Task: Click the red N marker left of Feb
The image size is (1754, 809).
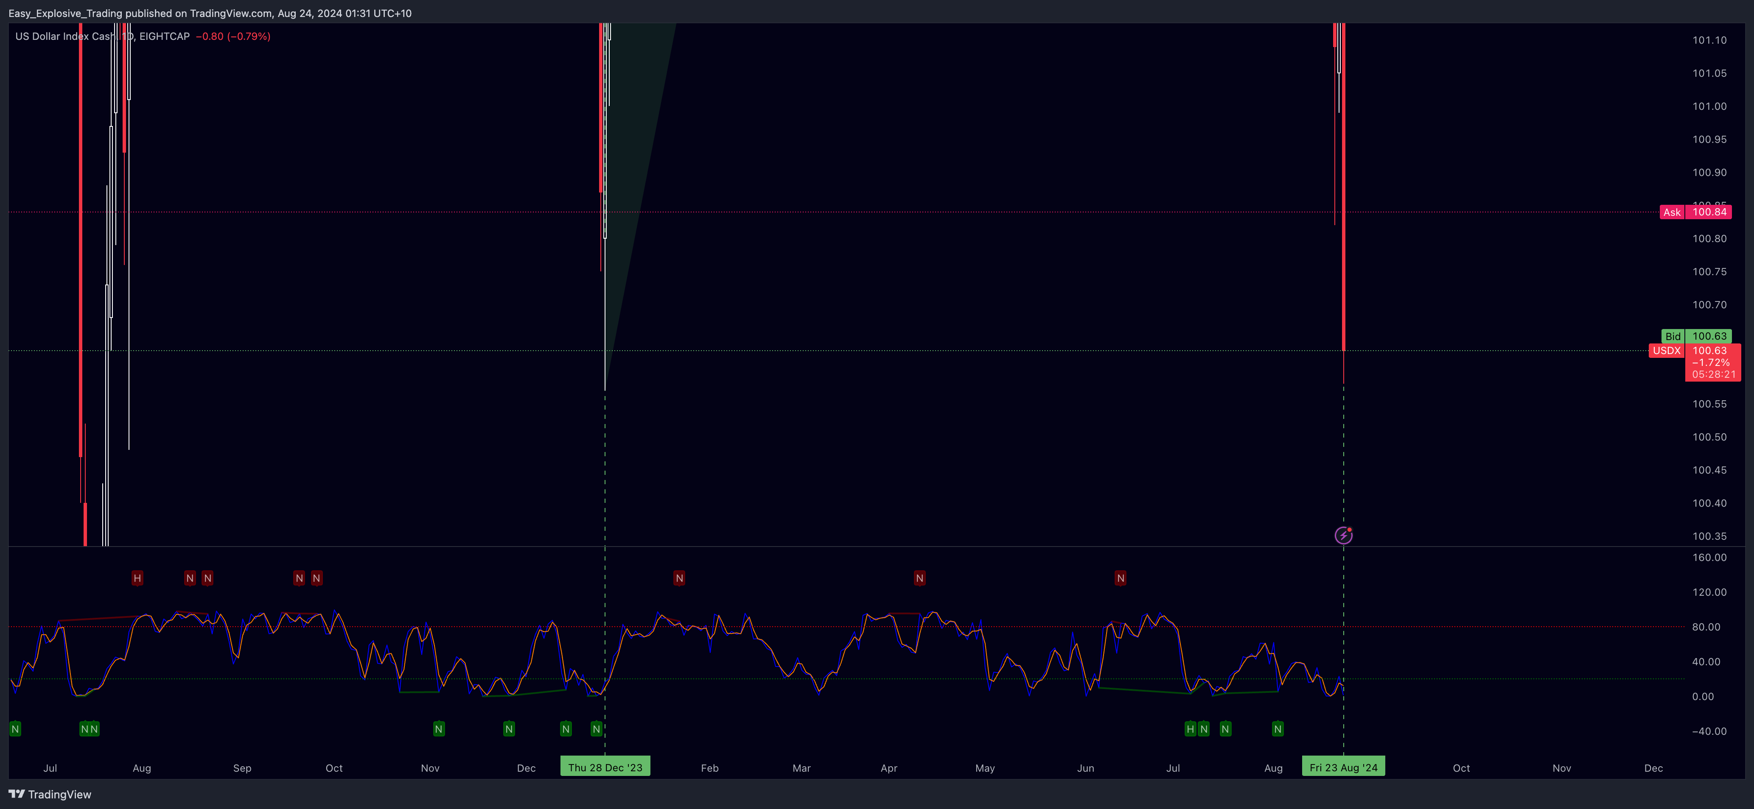Action: tap(680, 577)
